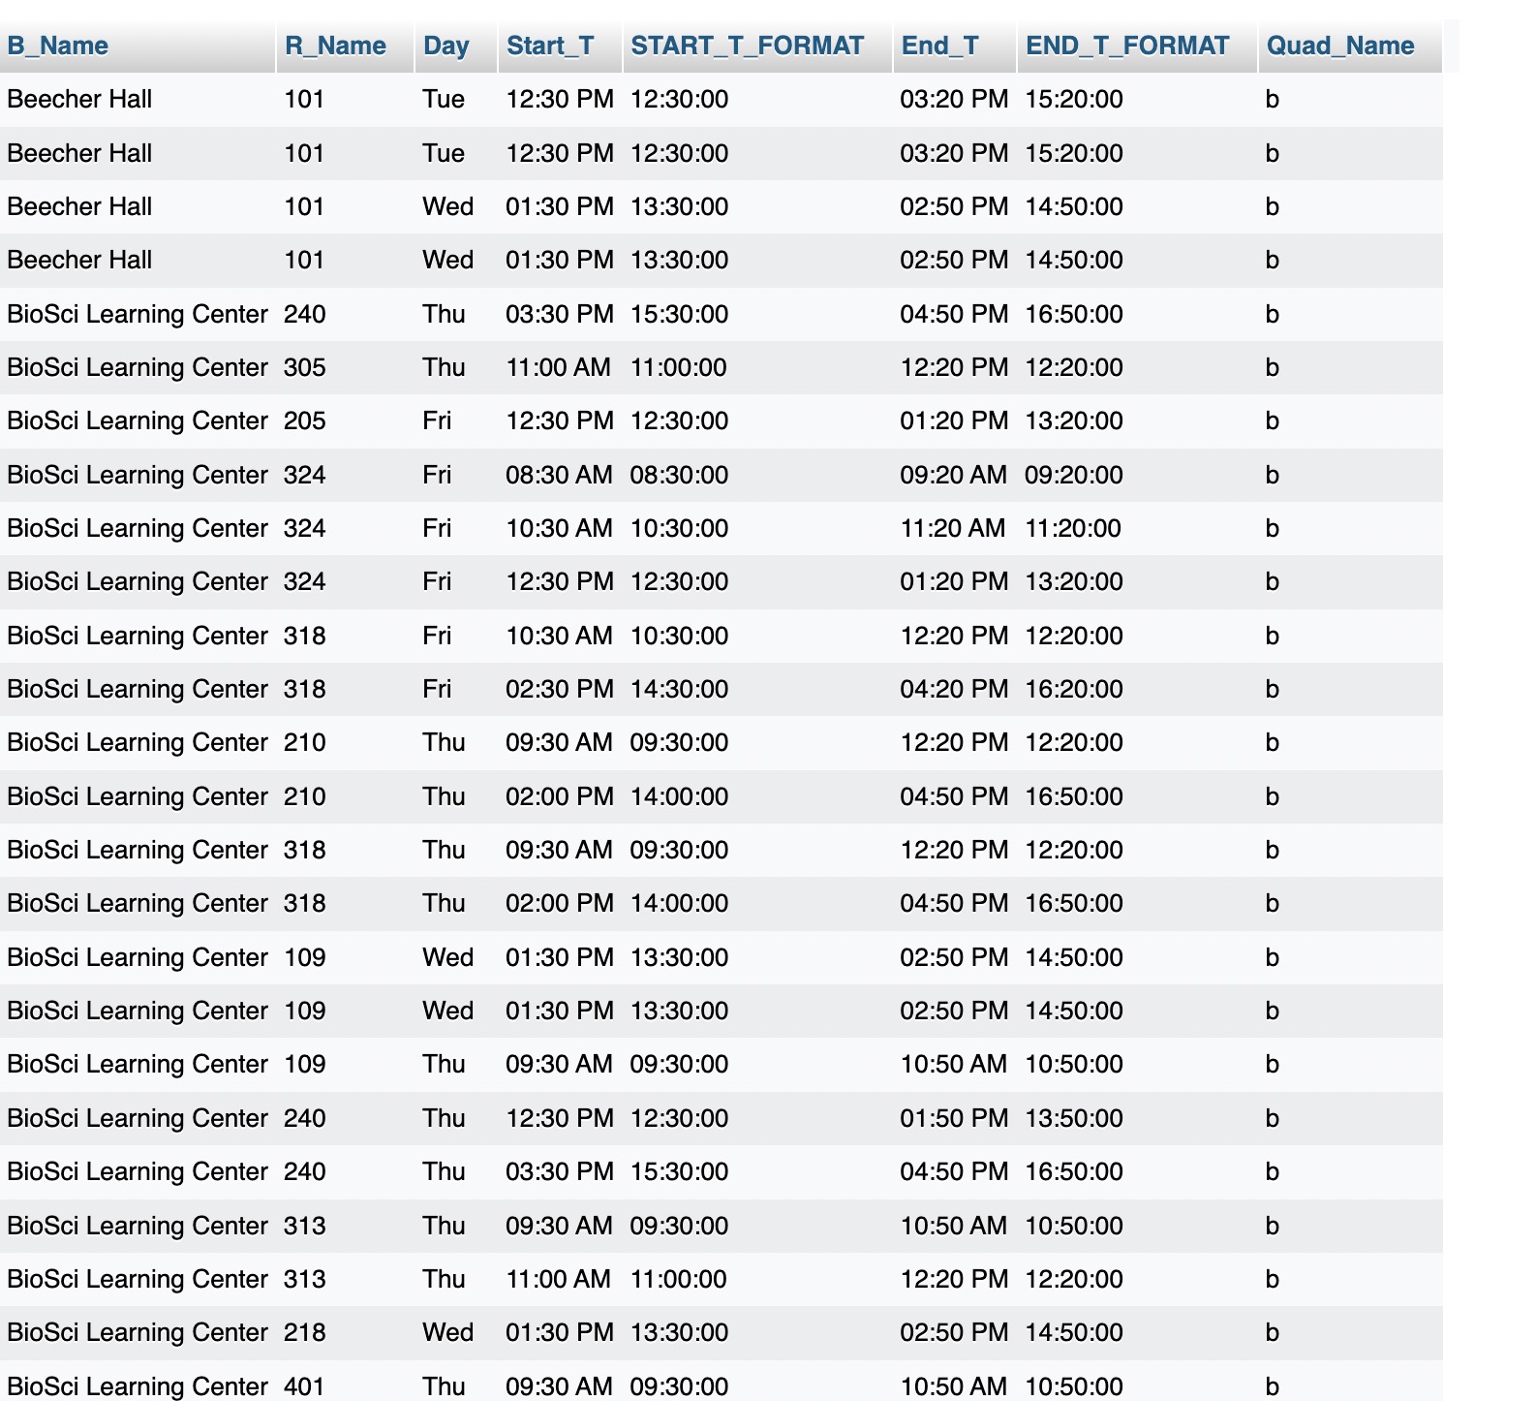Select room number 205 cell
Viewport: 1536px width, 1401px height.
(305, 420)
